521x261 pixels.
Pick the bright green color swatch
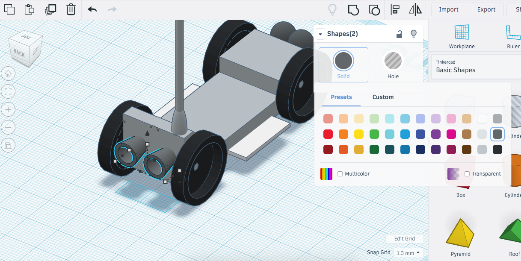click(374, 134)
